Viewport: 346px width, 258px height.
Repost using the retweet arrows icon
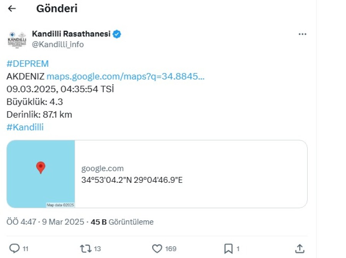point(86,249)
